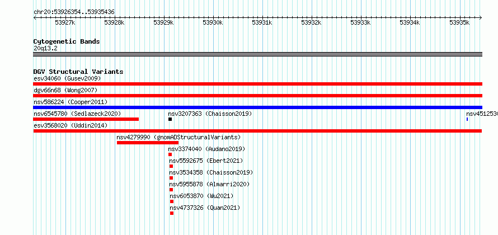Open the nsv3534358 (Chaisson2019) label
This screenshot has width=498, height=235.
(211, 172)
